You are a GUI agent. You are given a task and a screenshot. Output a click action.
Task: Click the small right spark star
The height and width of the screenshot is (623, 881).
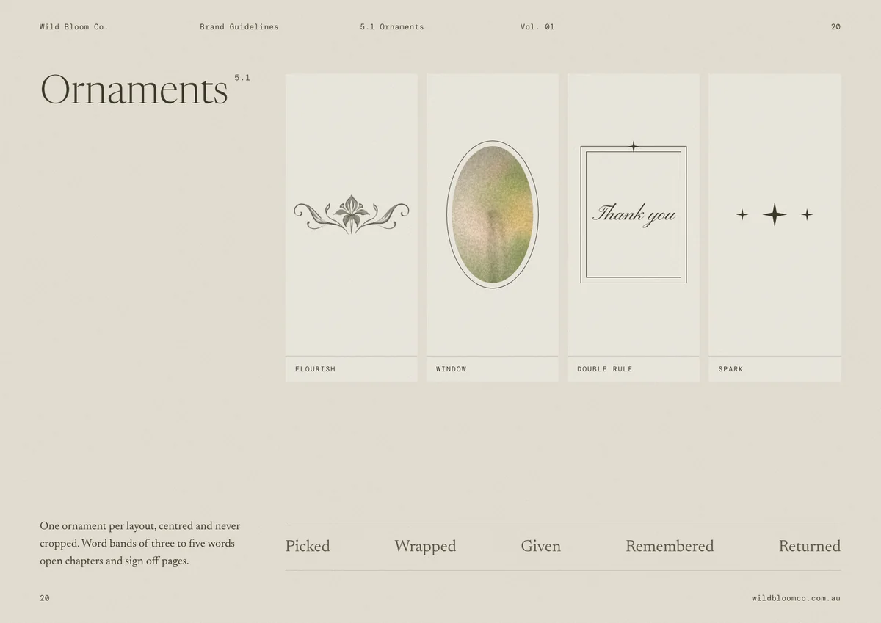click(x=807, y=214)
